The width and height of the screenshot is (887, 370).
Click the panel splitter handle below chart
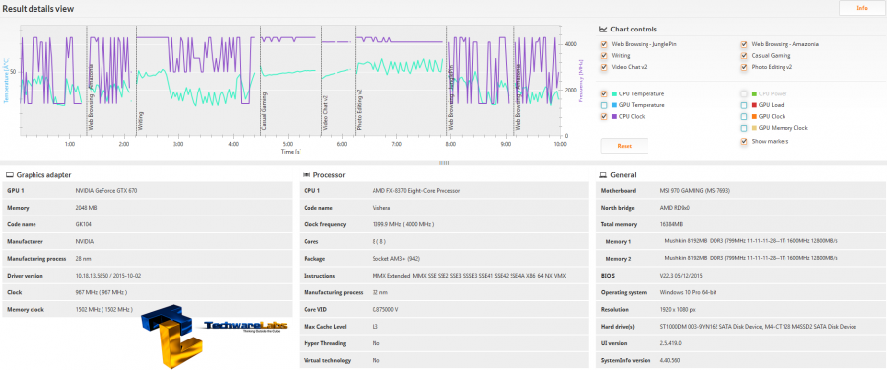coord(444,163)
